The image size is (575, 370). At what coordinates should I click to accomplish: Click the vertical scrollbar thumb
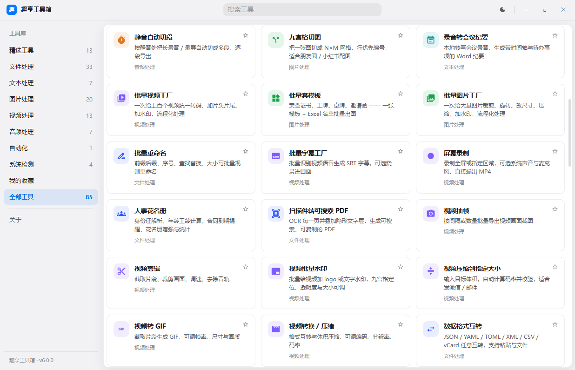(569, 133)
